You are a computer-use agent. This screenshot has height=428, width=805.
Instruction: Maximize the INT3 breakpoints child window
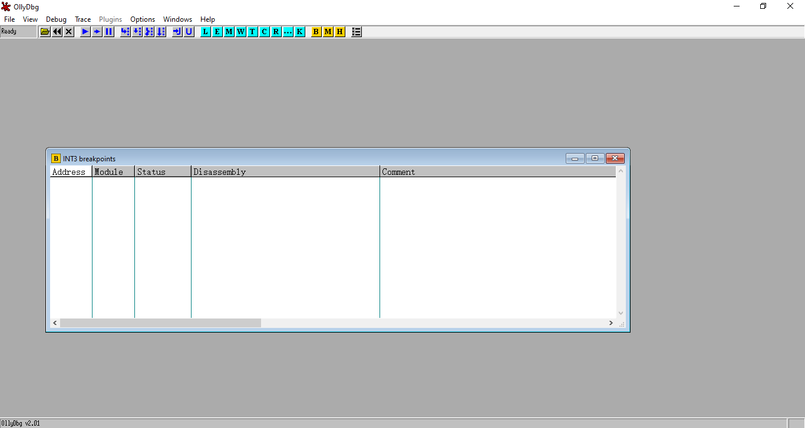tap(595, 158)
